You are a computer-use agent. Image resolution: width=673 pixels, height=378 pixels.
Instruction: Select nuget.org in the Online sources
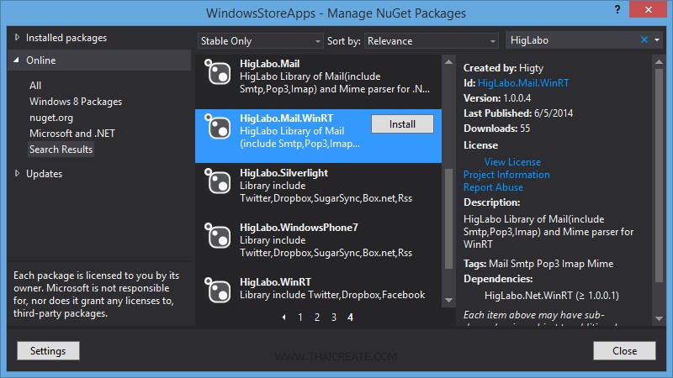pos(51,118)
